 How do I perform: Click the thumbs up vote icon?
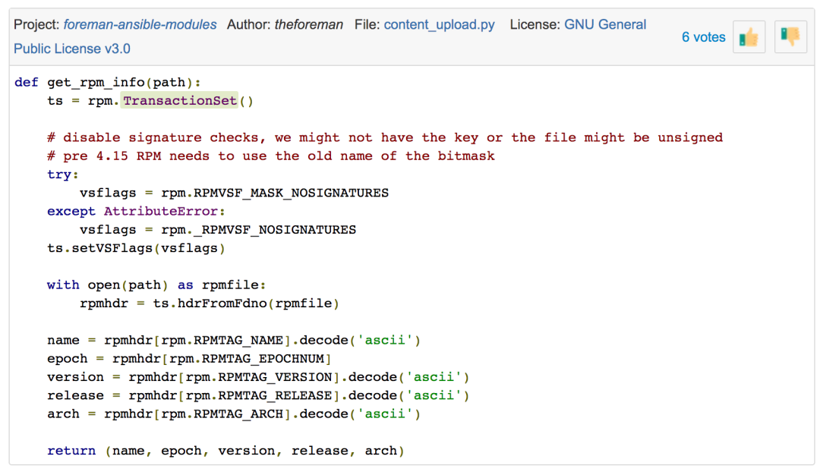pyautogui.click(x=749, y=37)
